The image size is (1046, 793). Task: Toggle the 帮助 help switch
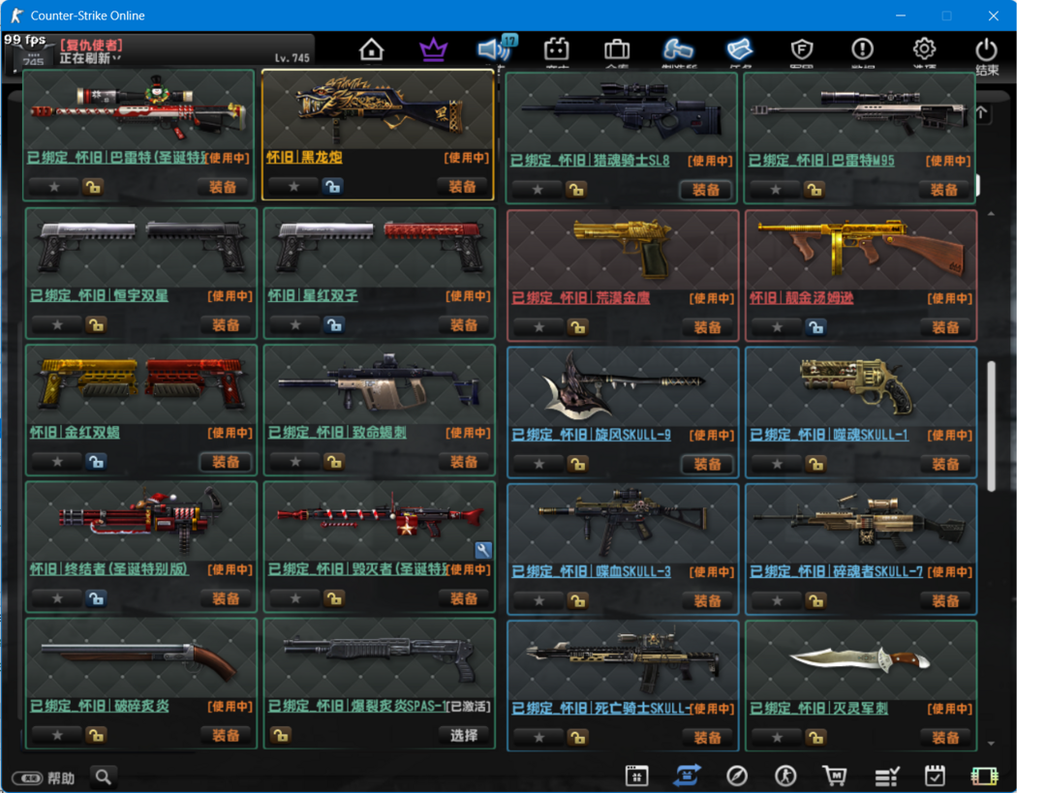pos(27,778)
